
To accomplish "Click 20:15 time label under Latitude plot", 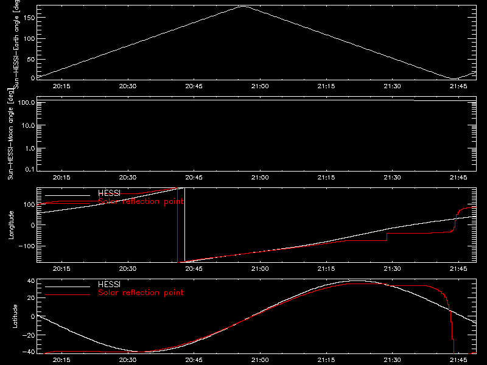I will click(61, 360).
